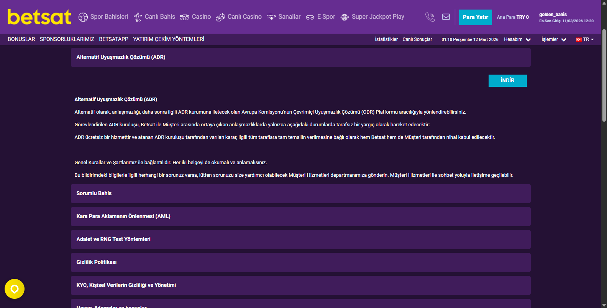Screen dimensions: 607x308
Task: Expand the Sorumlu Bahis section
Action: coord(300,194)
